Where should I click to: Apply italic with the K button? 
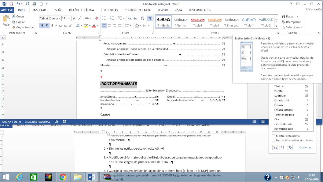[47, 26]
